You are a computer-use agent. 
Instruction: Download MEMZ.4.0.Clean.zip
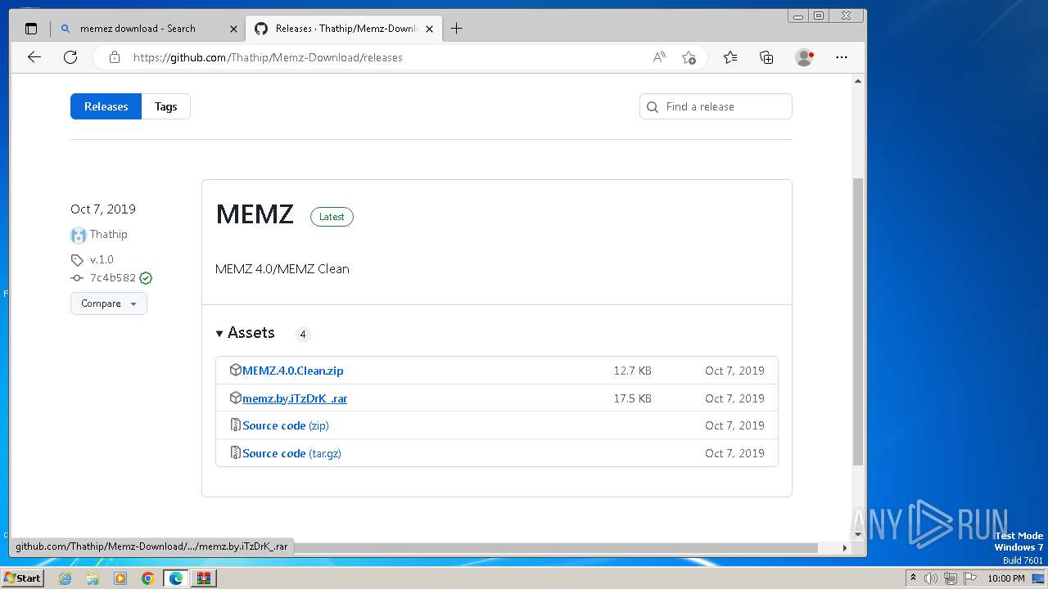[293, 371]
